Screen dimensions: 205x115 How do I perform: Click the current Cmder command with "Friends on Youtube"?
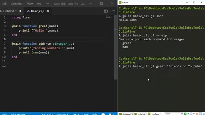click(x=160, y=66)
